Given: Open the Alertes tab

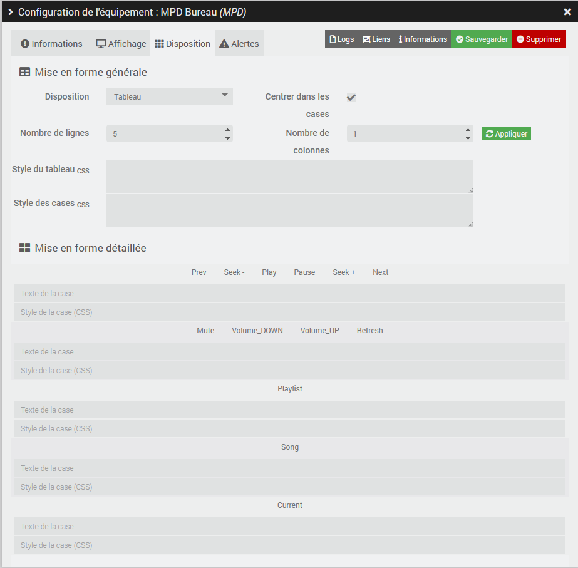Looking at the screenshot, I should (244, 43).
